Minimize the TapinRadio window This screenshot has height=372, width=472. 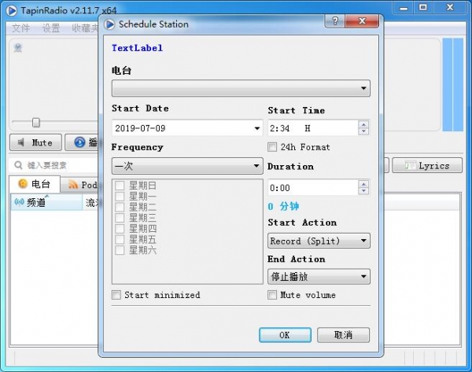point(404,8)
